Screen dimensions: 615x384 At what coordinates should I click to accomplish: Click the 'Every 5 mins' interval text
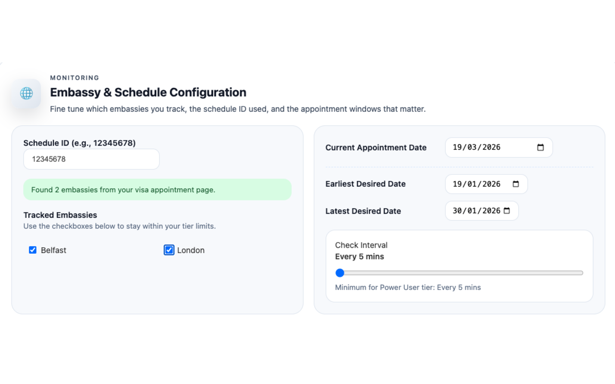coord(359,256)
